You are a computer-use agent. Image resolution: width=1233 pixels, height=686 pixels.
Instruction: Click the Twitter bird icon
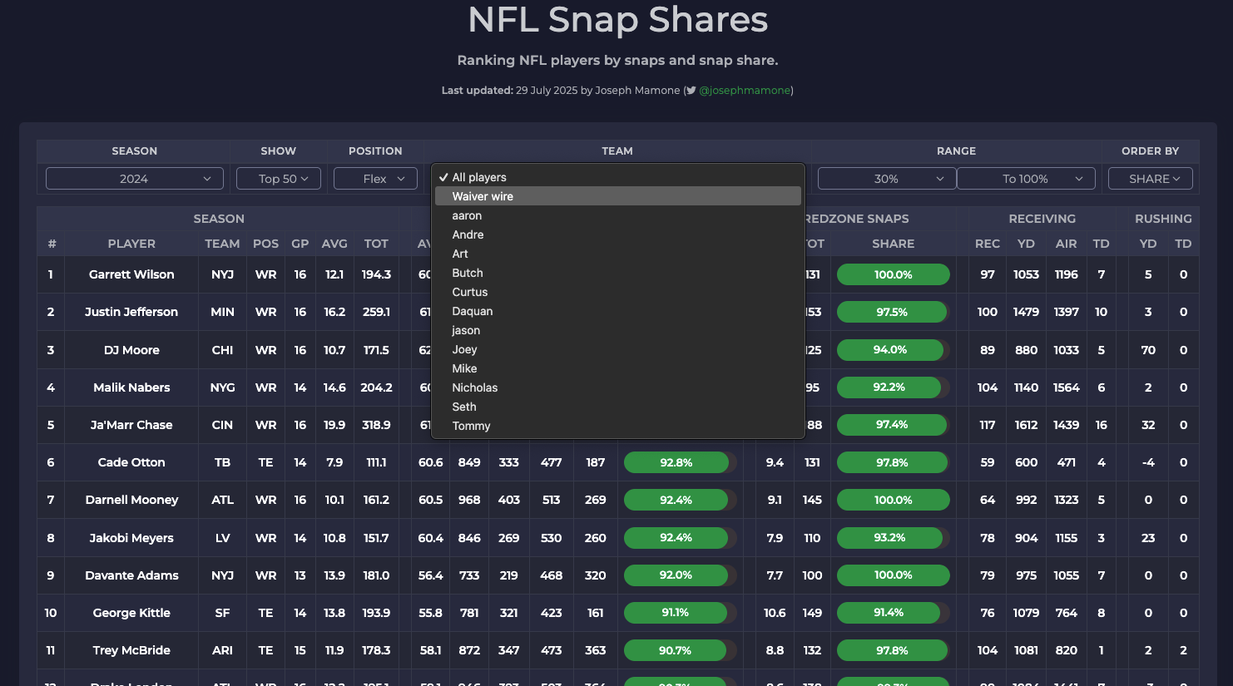click(x=691, y=91)
